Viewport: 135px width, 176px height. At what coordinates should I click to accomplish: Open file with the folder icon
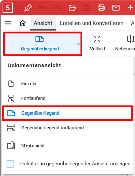pyautogui.click(x=72, y=8)
